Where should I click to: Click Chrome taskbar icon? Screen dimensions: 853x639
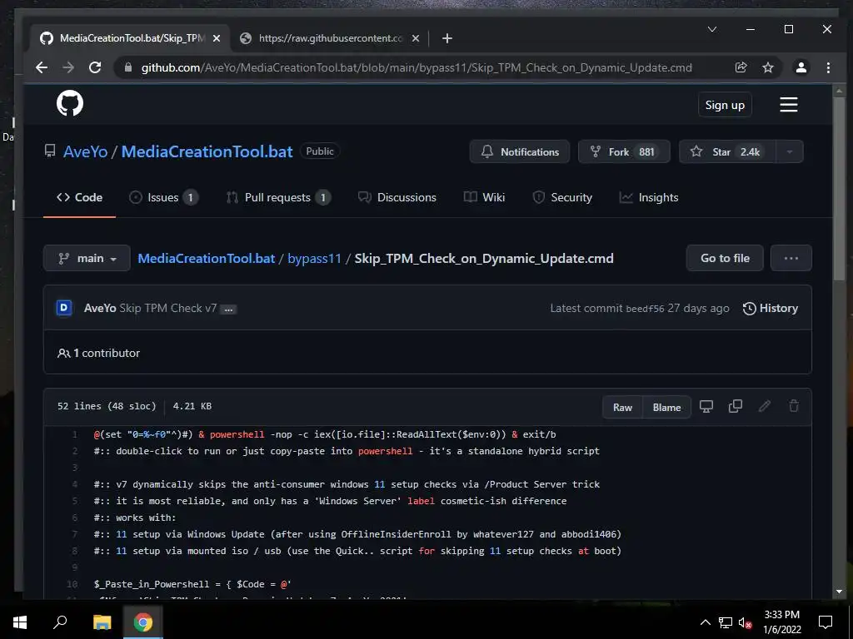coord(143,622)
